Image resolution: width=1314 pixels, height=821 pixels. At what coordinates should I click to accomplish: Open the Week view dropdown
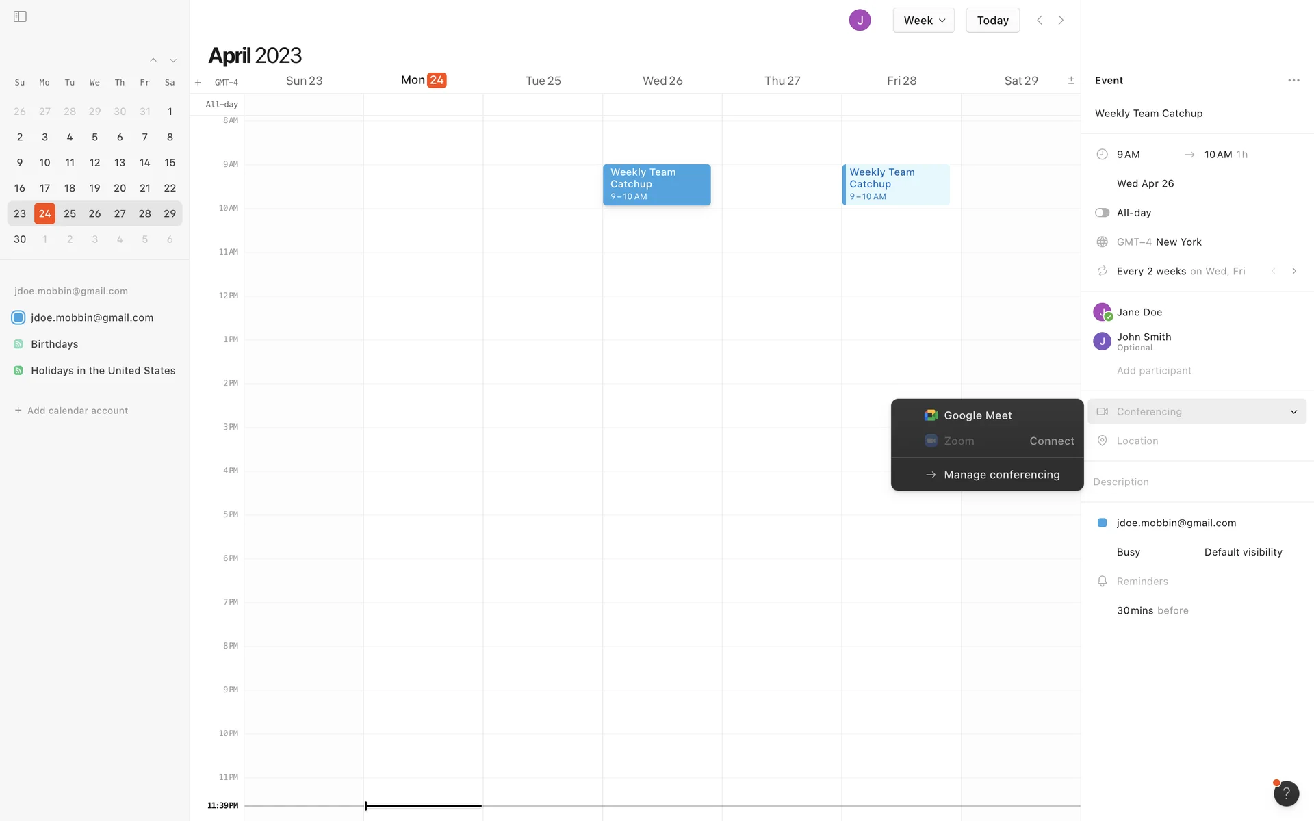(923, 20)
